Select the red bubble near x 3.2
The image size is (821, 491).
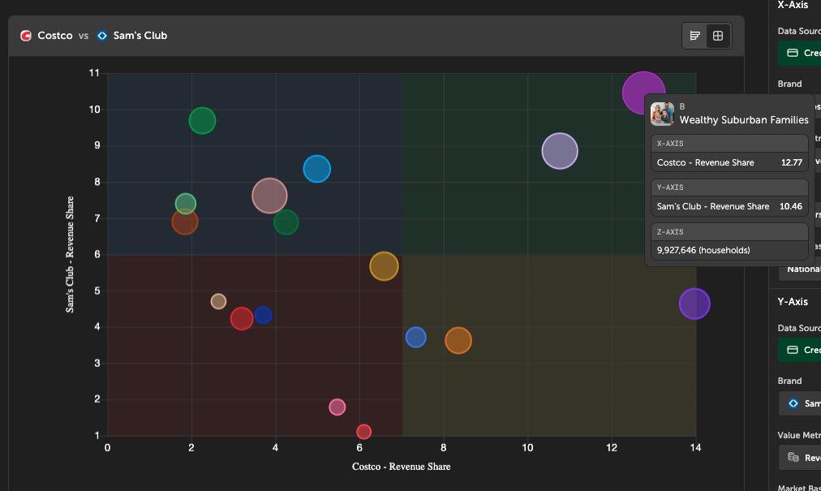pos(242,319)
